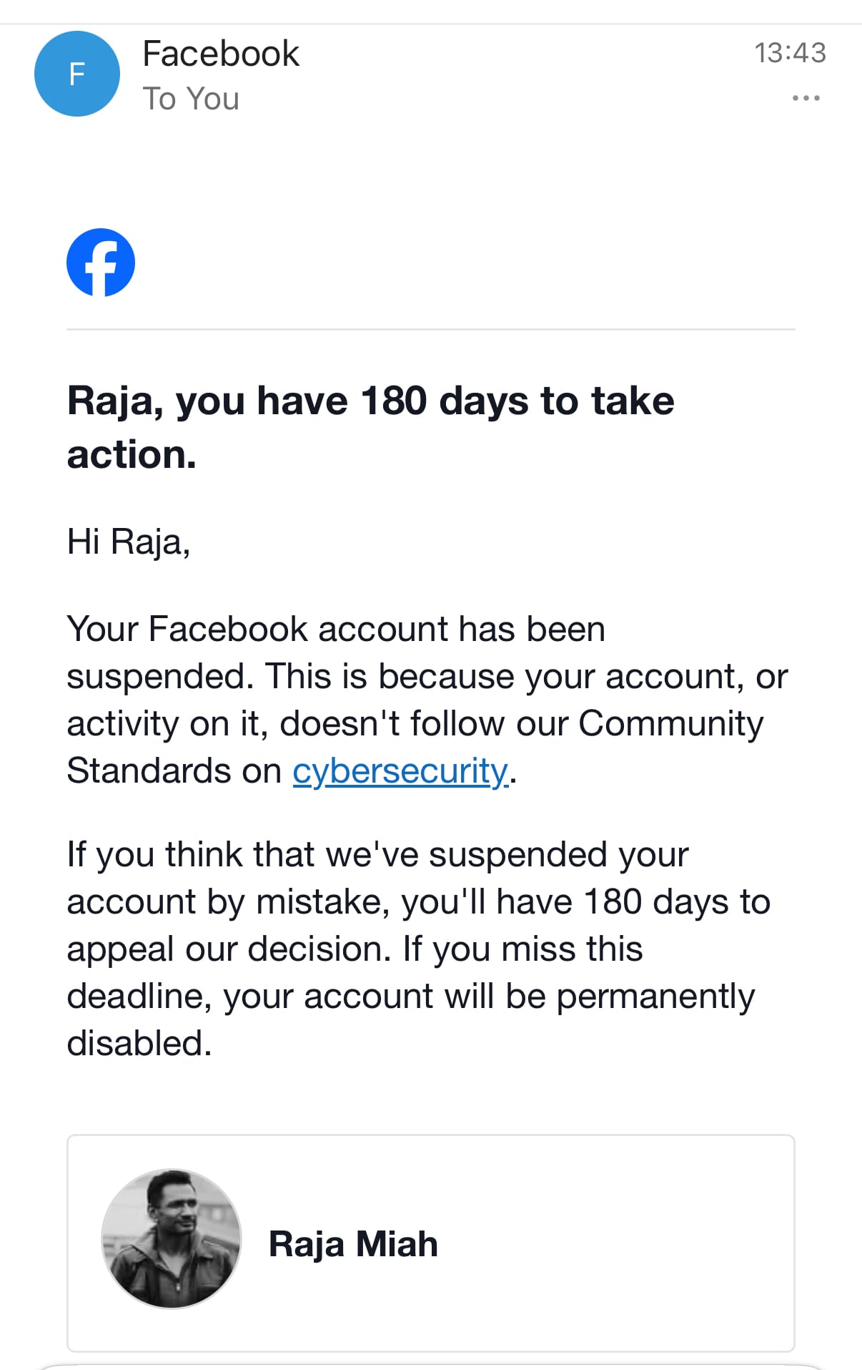Click the divider line below the Facebook logo
The height and width of the screenshot is (1370, 862).
(x=430, y=329)
